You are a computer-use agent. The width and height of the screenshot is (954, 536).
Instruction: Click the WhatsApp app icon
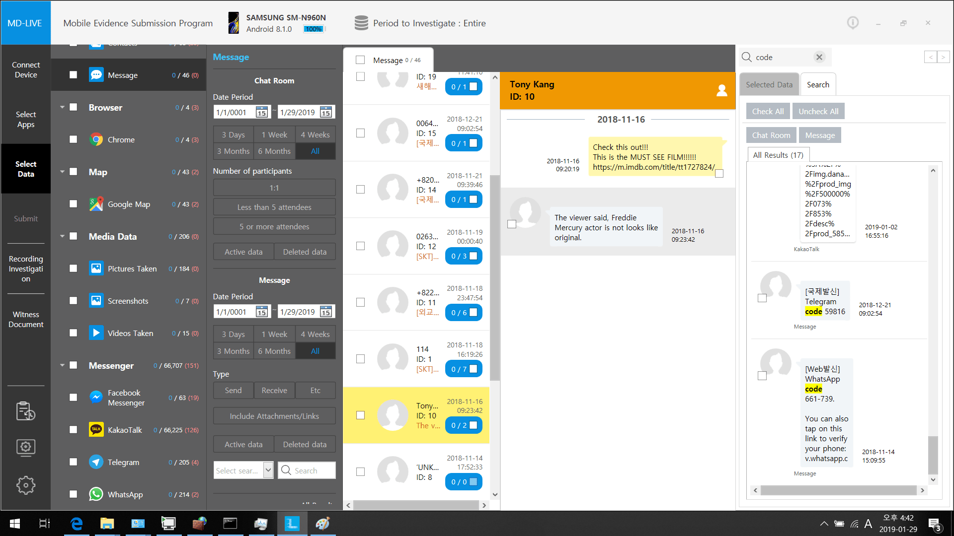point(96,494)
